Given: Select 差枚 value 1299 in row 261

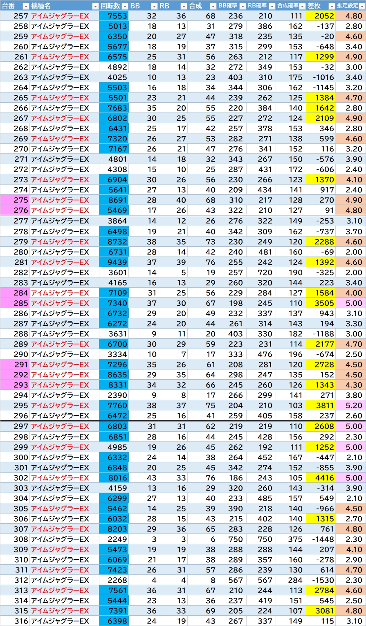Looking at the screenshot, I should point(320,57).
